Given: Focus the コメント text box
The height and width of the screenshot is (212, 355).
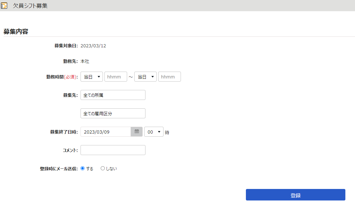Looking at the screenshot, I should click(x=113, y=150).
